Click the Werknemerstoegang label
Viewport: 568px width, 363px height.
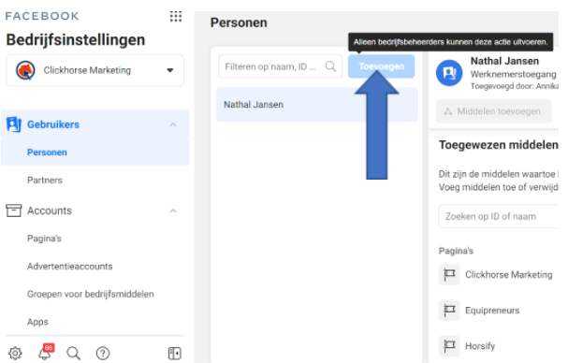514,74
